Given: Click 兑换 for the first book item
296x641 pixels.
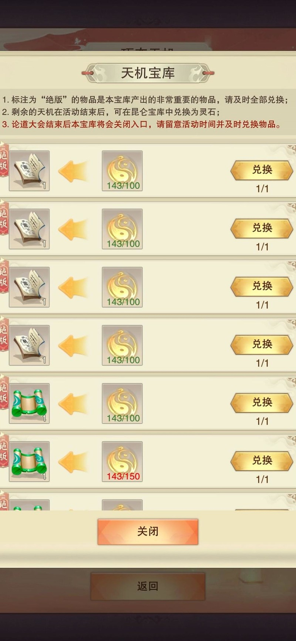Looking at the screenshot, I should (x=262, y=170).
